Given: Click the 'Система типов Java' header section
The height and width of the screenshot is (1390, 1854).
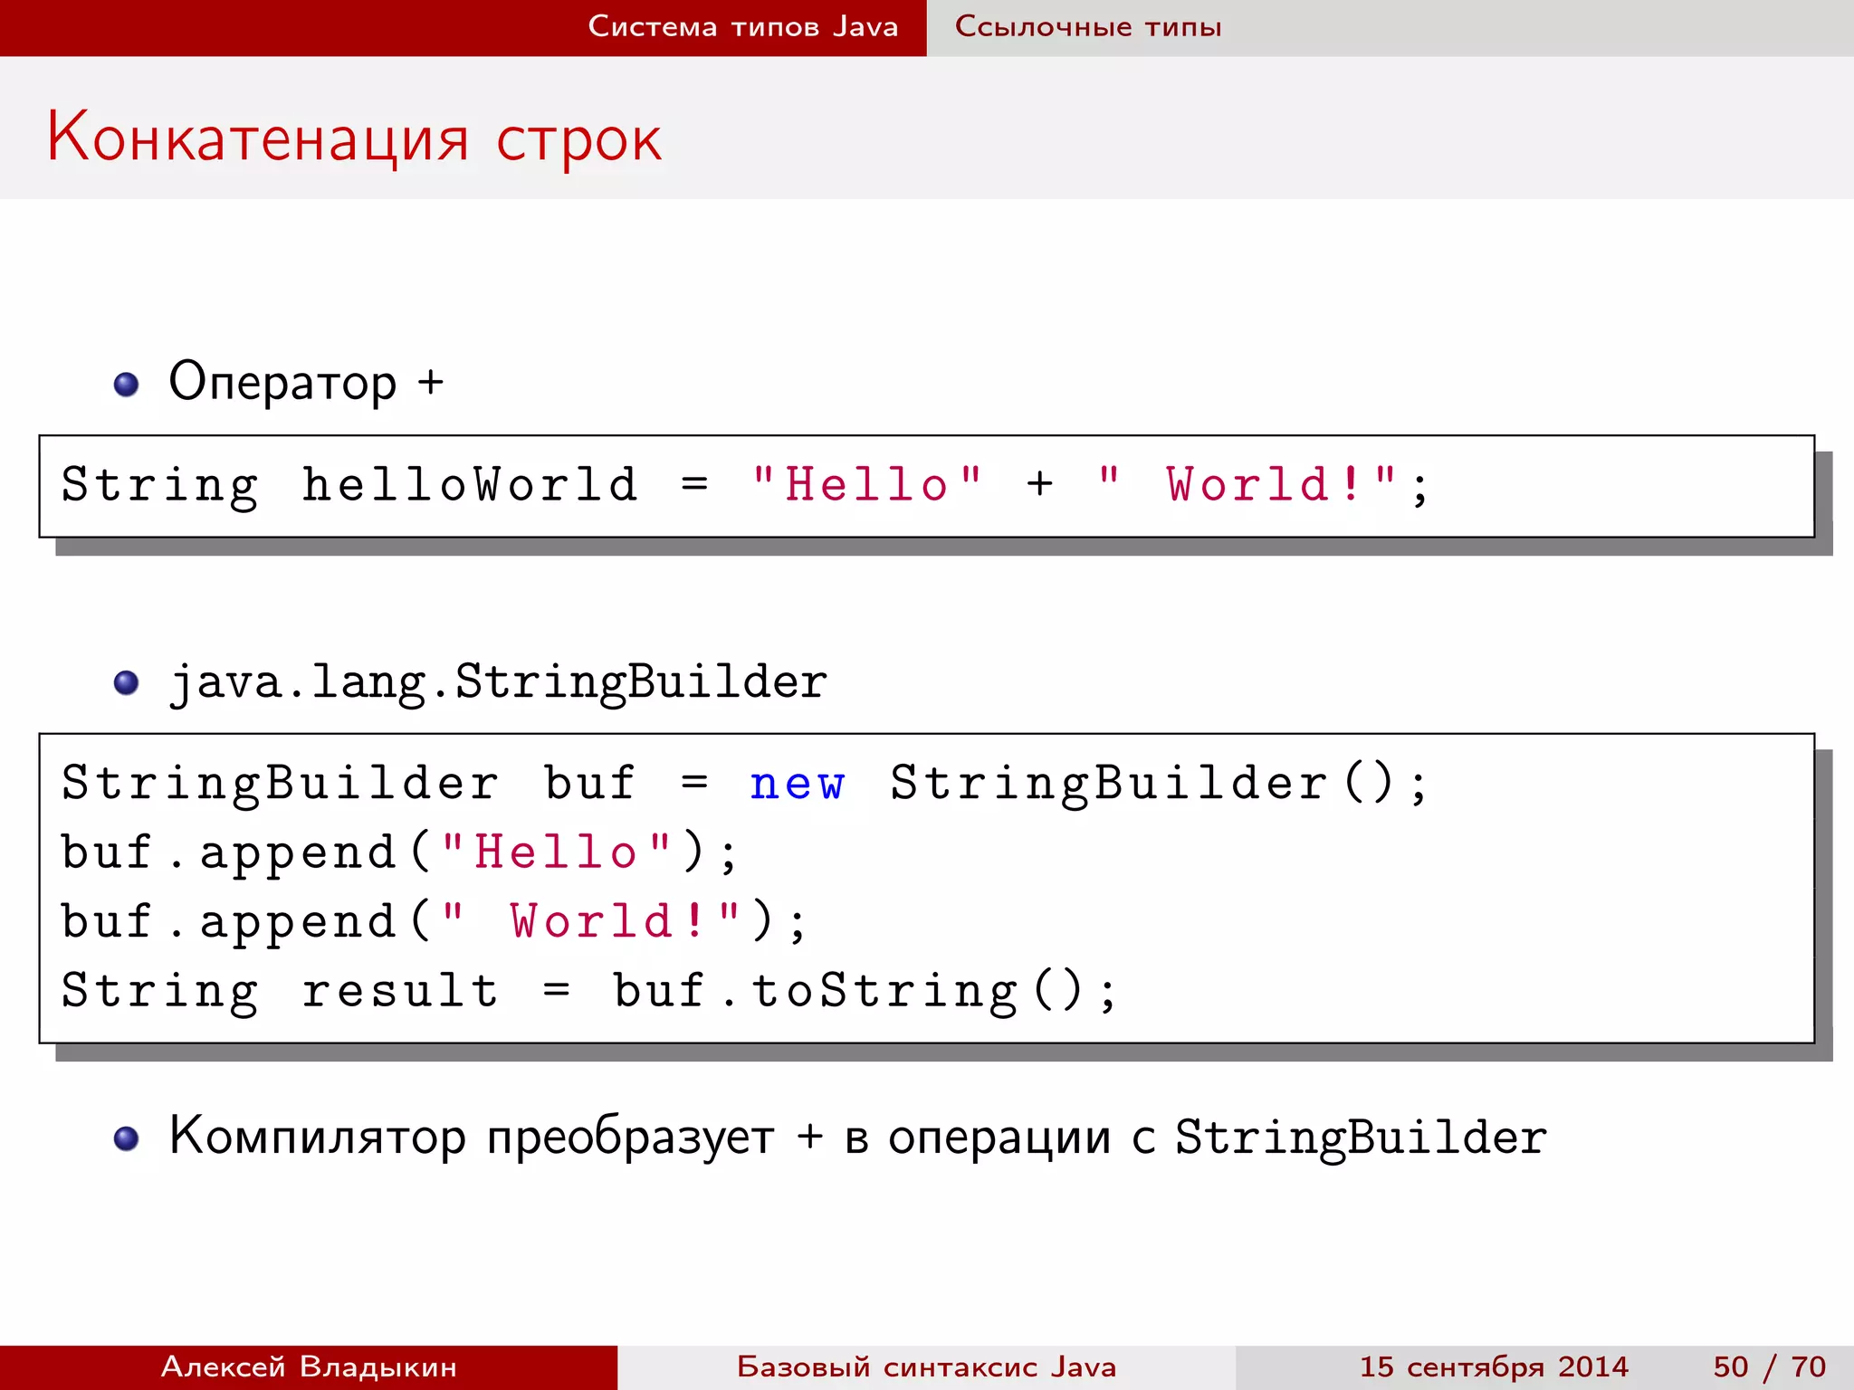Looking at the screenshot, I should point(743,26).
